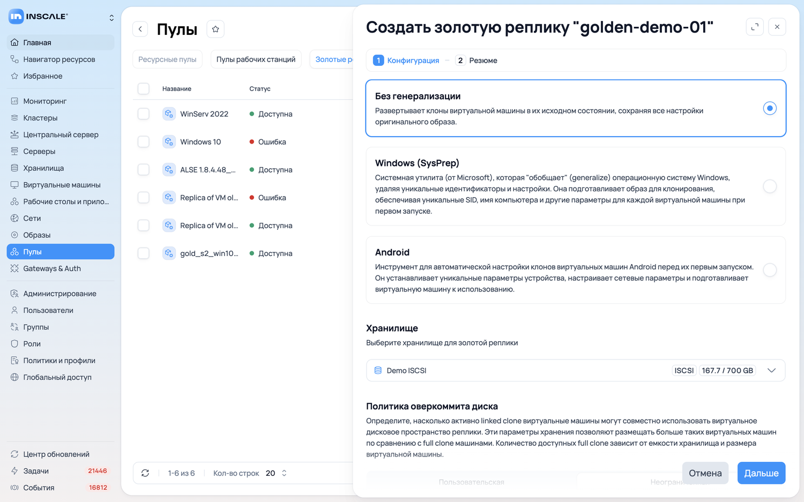
Task: Open the Demo ISCSI storage dropdown
Action: [576, 370]
